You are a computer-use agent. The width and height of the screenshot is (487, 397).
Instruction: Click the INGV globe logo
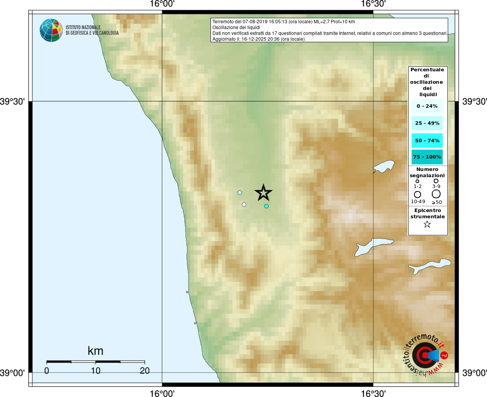coord(51,30)
